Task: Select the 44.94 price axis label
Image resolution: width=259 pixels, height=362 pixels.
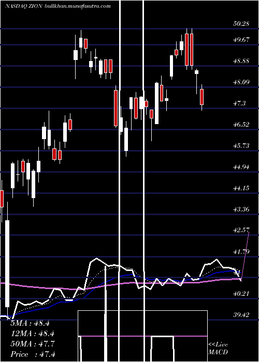Action: point(241,167)
